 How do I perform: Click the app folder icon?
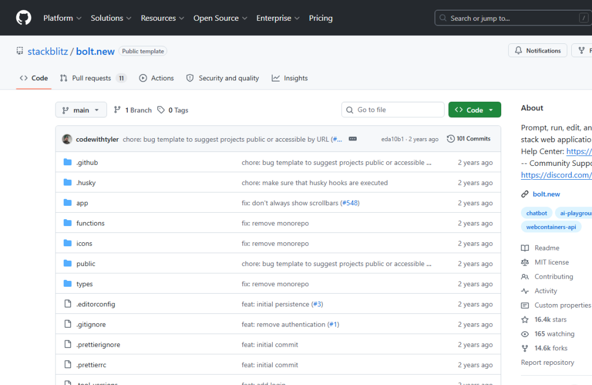point(68,203)
